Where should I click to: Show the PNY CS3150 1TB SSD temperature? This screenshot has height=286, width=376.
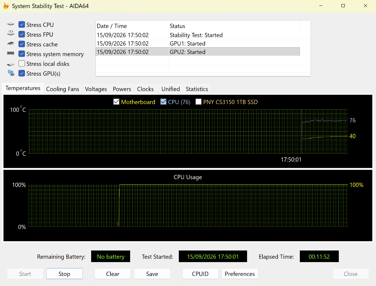tap(198, 102)
